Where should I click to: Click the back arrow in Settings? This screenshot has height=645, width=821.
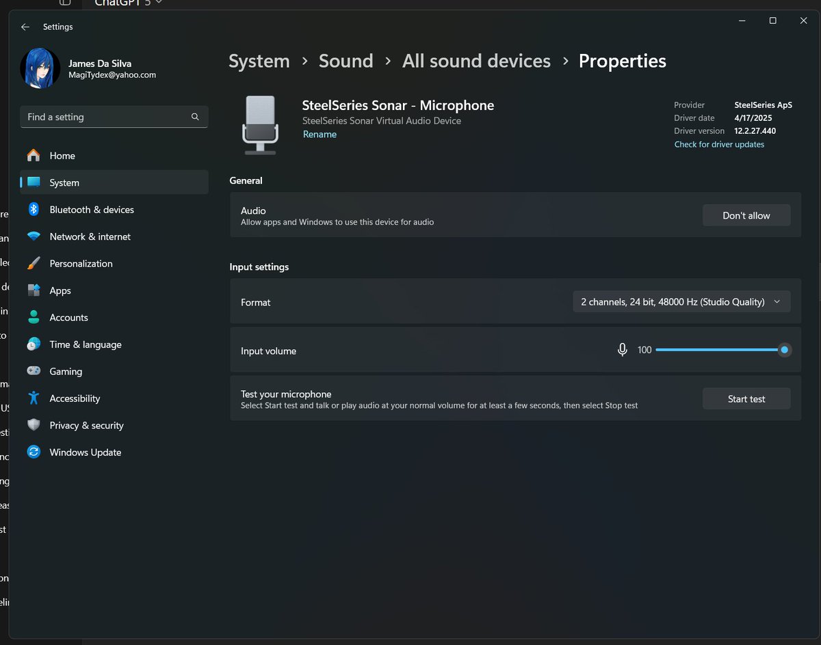click(25, 27)
